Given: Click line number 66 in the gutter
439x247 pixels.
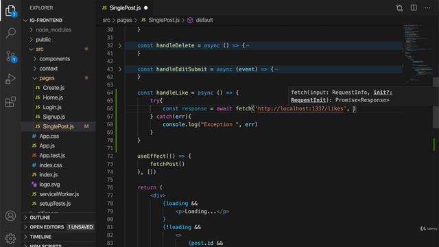Looking at the screenshot, I should [110, 108].
